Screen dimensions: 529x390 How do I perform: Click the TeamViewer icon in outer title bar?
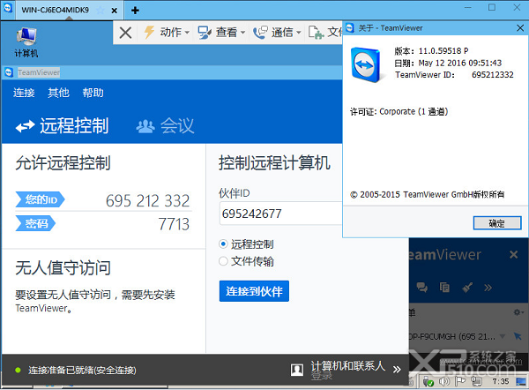click(x=7, y=8)
